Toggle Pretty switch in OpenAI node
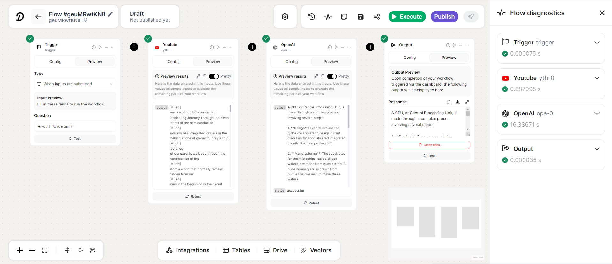The image size is (612, 264). coord(332,76)
